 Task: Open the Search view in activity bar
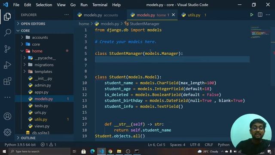7,33
